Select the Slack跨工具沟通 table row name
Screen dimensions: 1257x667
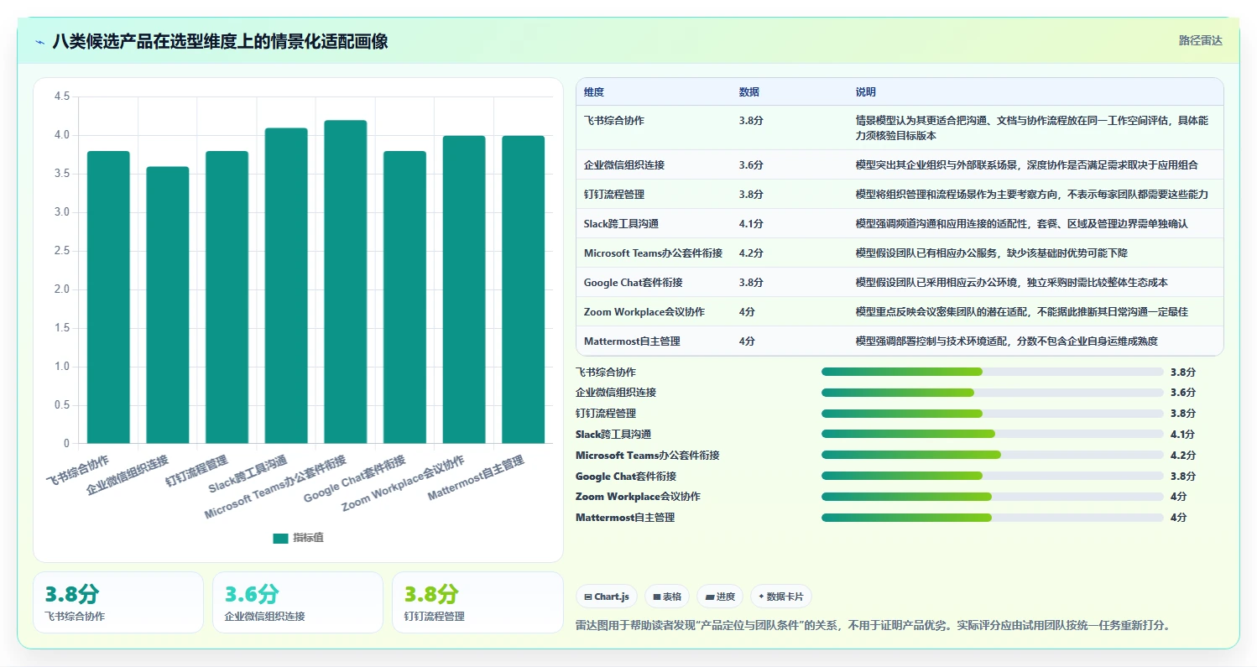pyautogui.click(x=622, y=224)
